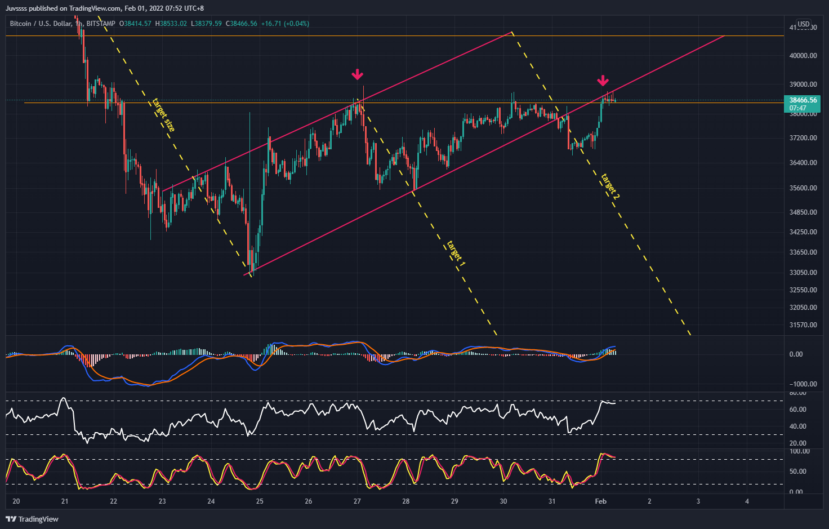
Task: Click the date label 25 on time axis
Action: (260, 501)
